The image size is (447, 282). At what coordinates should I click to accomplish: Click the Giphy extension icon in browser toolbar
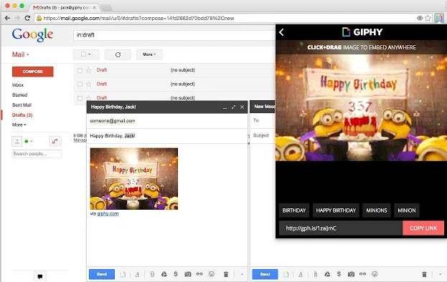pos(438,18)
